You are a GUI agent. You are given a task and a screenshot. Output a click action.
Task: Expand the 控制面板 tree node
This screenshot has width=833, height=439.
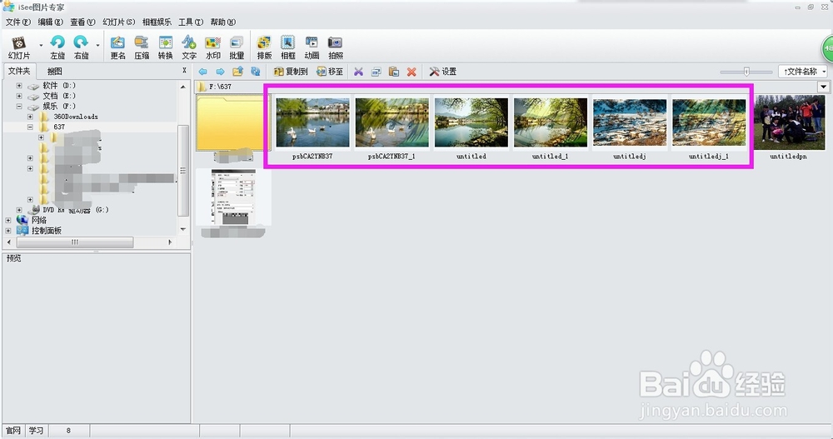(x=8, y=231)
